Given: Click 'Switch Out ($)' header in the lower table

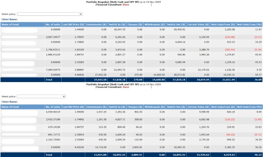Looking at the screenshot, I should click(176, 107).
